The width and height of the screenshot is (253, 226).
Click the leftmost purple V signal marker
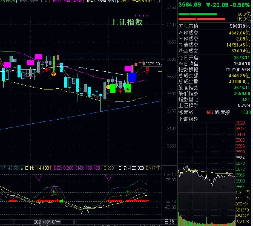coord(38,177)
